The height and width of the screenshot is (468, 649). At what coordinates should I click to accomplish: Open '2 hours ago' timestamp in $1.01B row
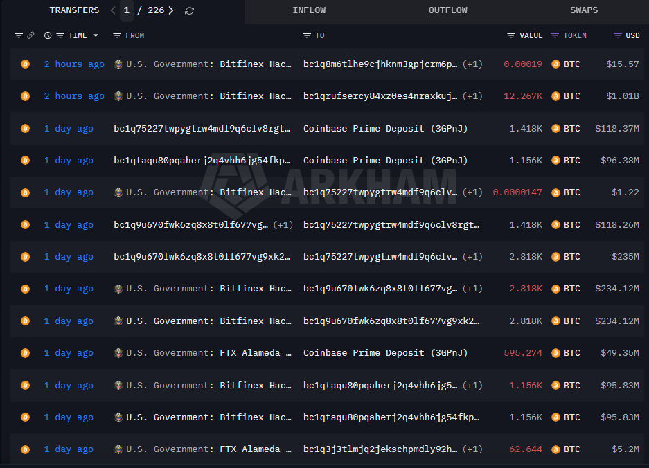coord(74,96)
